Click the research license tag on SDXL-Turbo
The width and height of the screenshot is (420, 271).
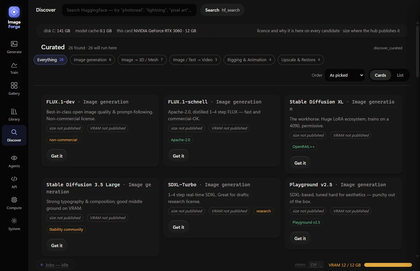263,211
